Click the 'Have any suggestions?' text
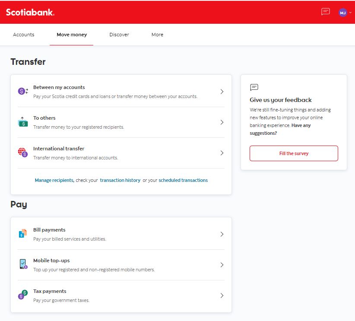Viewport: 355px width, 321px height. 280,129
